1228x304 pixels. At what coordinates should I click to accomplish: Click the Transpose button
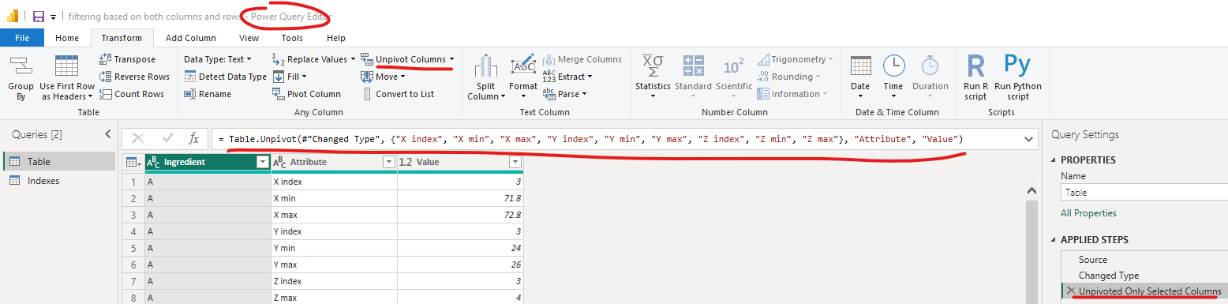click(127, 59)
